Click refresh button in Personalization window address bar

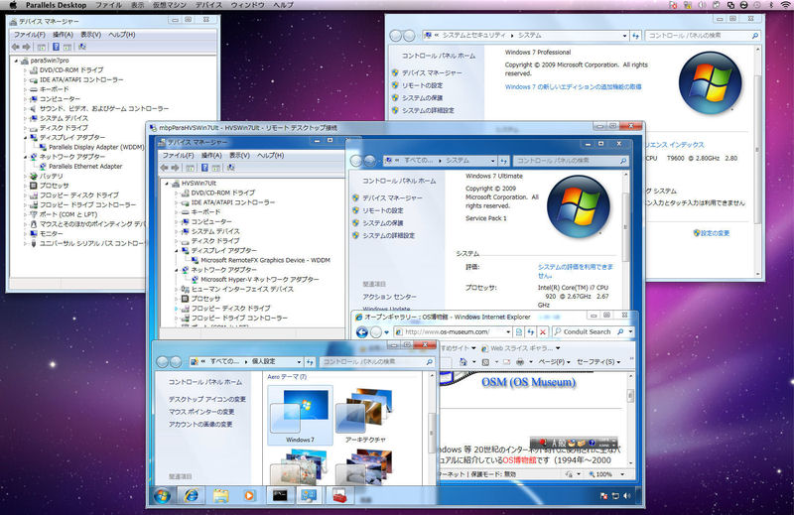click(310, 361)
